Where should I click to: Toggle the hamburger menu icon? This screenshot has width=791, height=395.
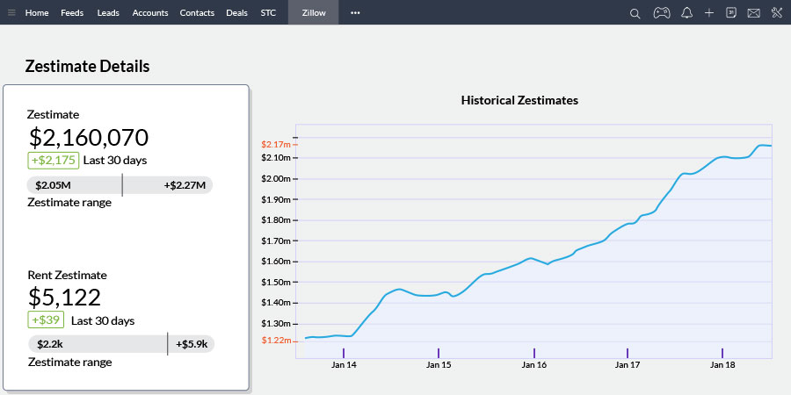point(11,13)
